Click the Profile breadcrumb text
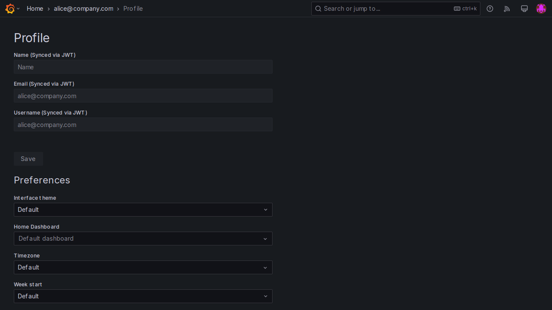 click(133, 9)
